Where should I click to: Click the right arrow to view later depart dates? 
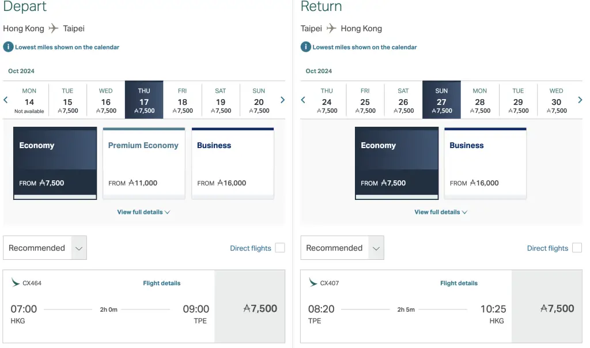pos(282,100)
